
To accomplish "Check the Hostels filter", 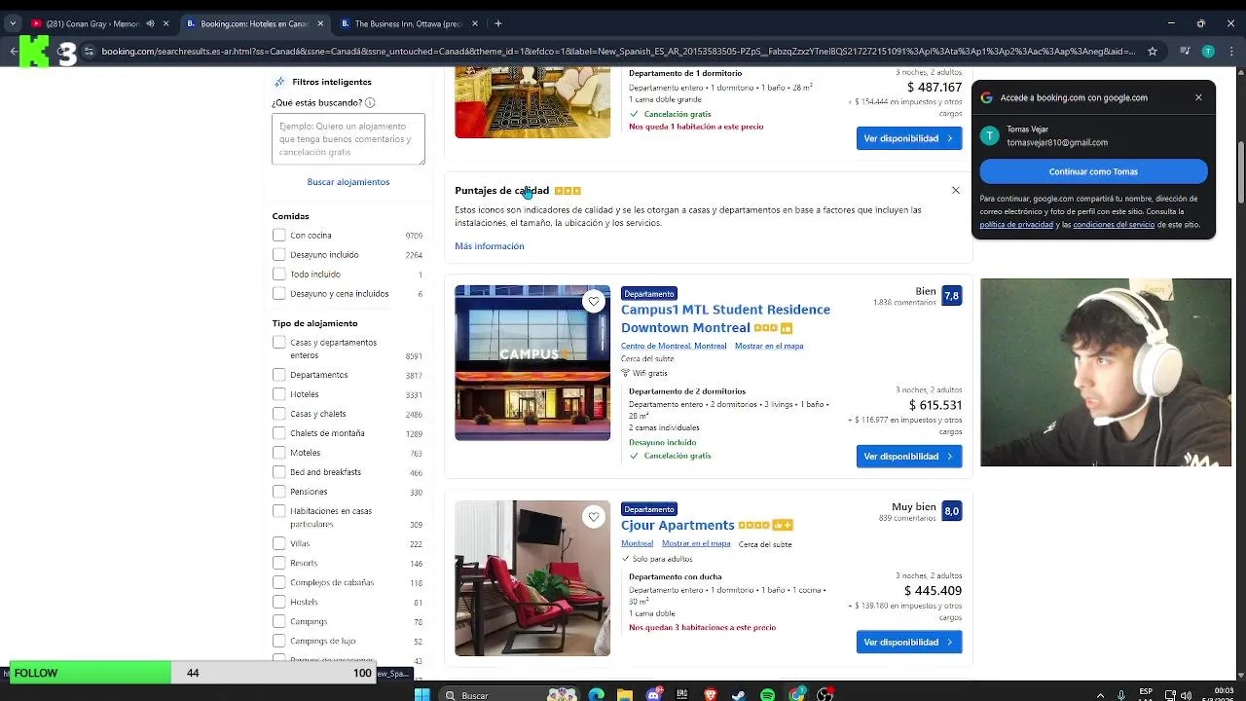I will (x=279, y=601).
